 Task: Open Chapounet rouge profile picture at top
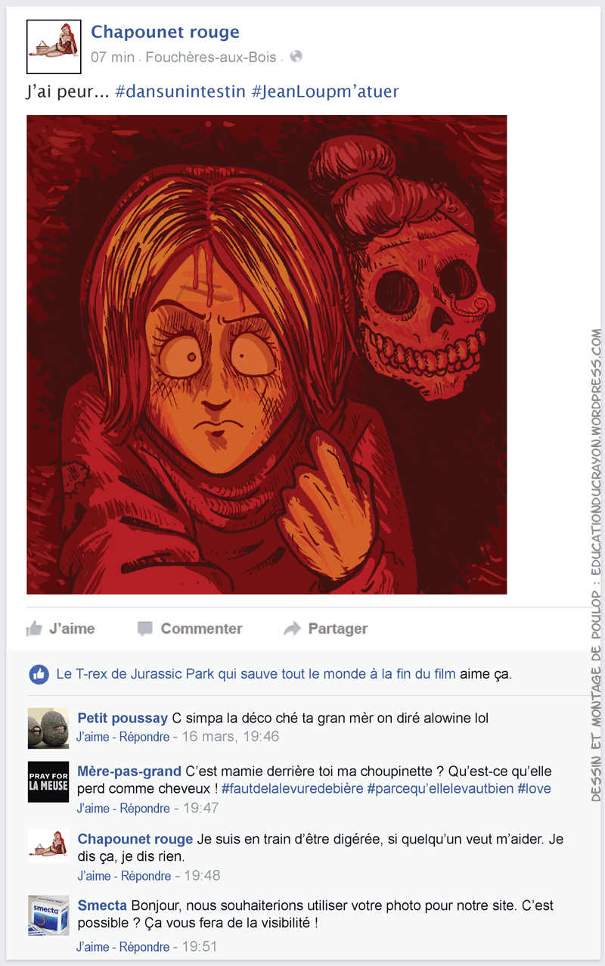tap(54, 47)
